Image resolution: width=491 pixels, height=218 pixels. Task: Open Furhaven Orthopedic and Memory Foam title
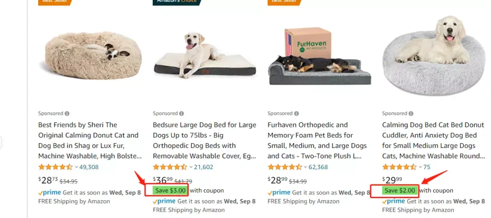(x=317, y=140)
